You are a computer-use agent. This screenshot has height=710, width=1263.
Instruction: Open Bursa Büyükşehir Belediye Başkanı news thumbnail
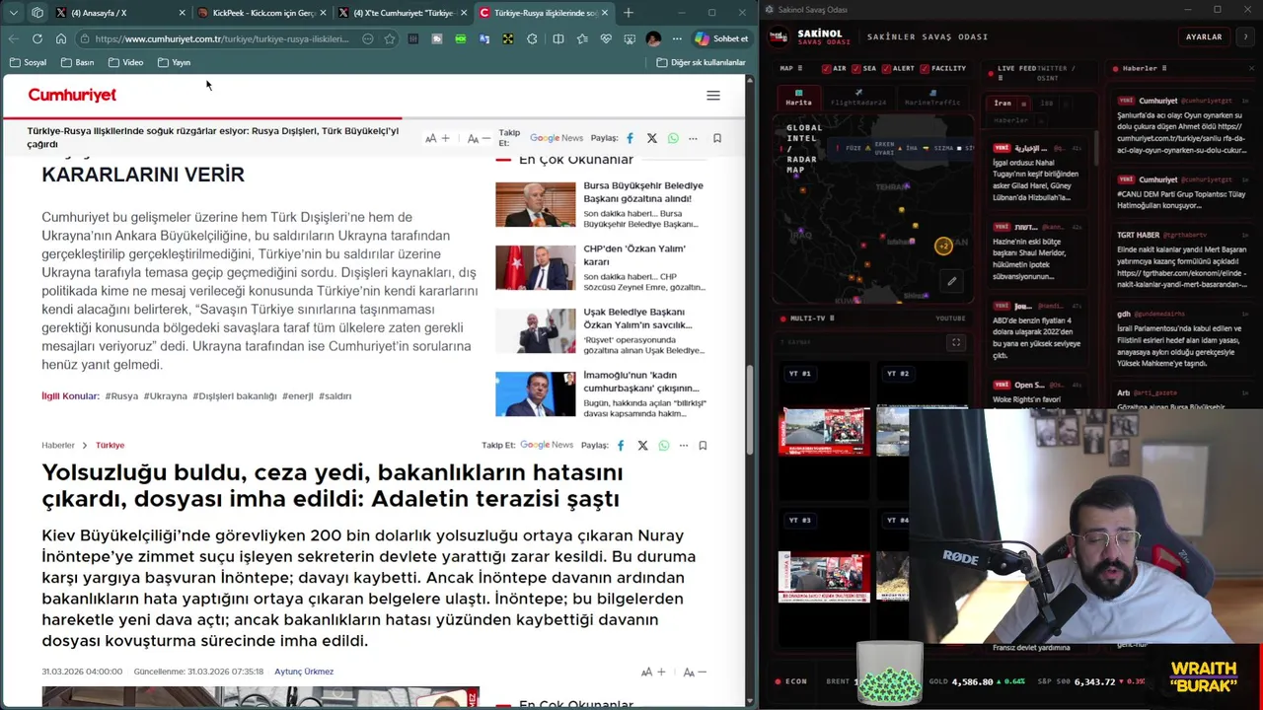(x=535, y=204)
